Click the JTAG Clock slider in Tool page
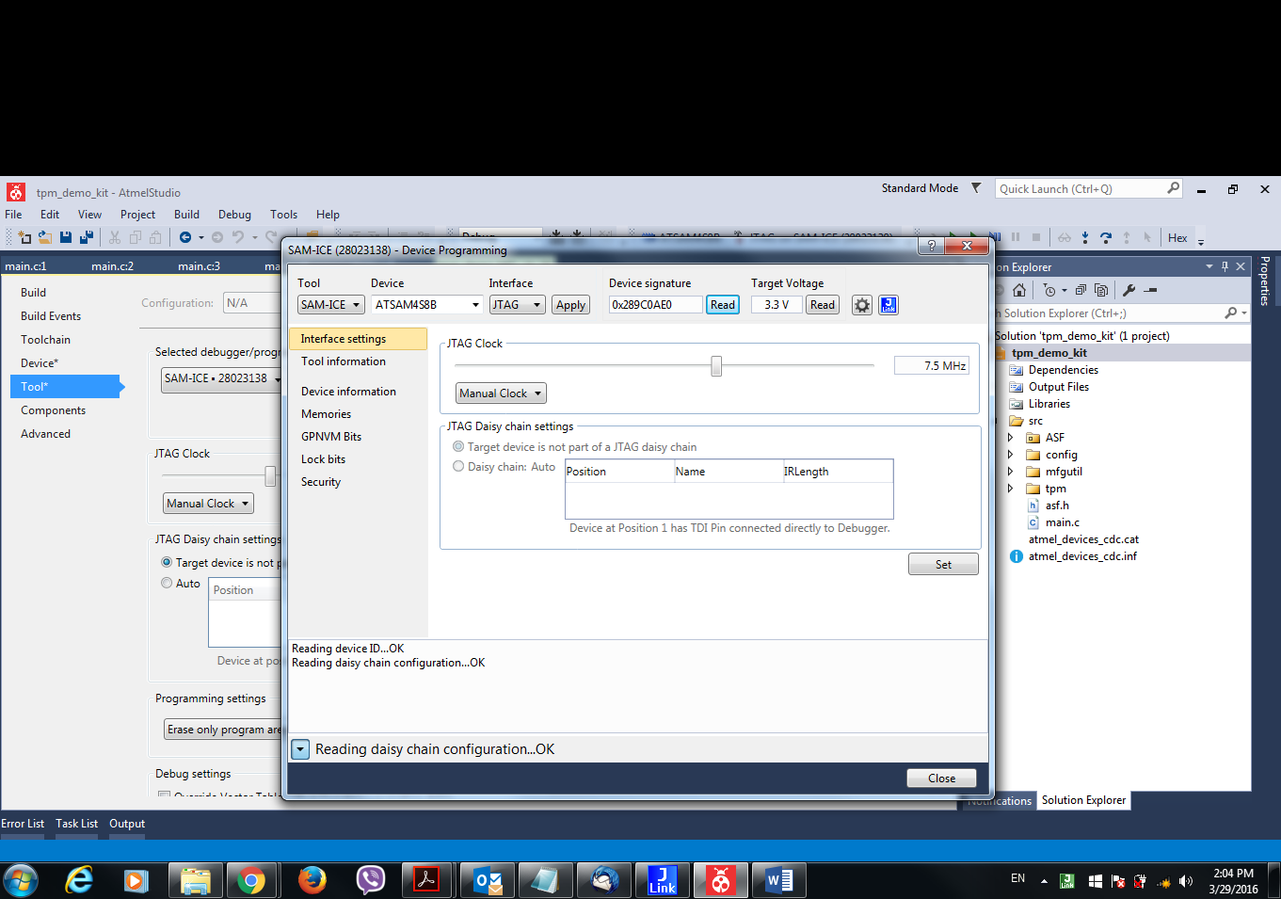 pos(270,476)
